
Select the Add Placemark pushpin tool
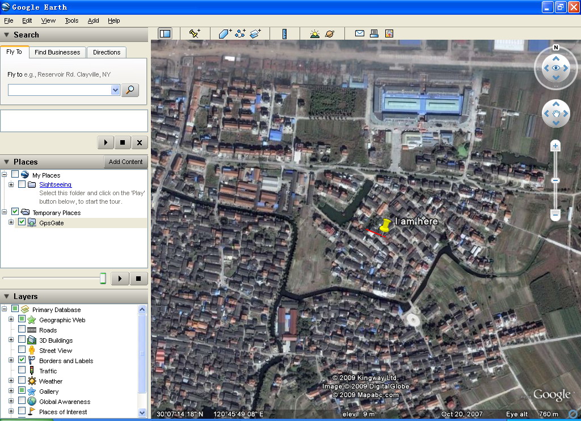[195, 33]
